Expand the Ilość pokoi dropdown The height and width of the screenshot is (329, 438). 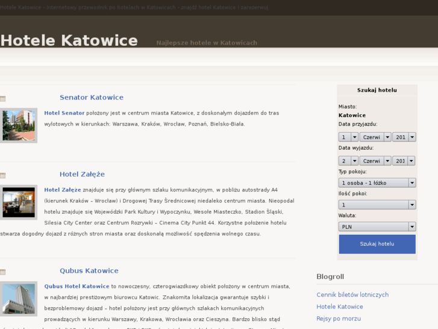pyautogui.click(x=377, y=205)
